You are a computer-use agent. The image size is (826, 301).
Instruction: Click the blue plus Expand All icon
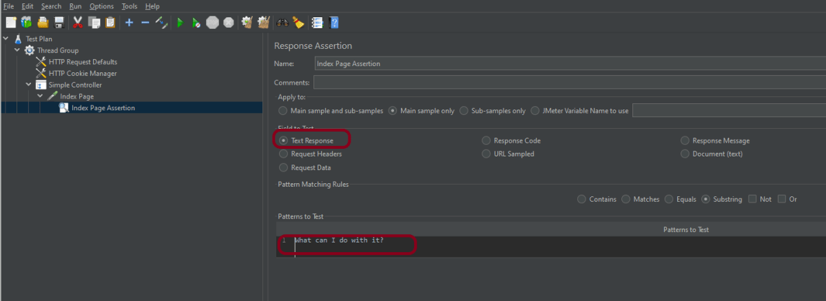pyautogui.click(x=129, y=23)
